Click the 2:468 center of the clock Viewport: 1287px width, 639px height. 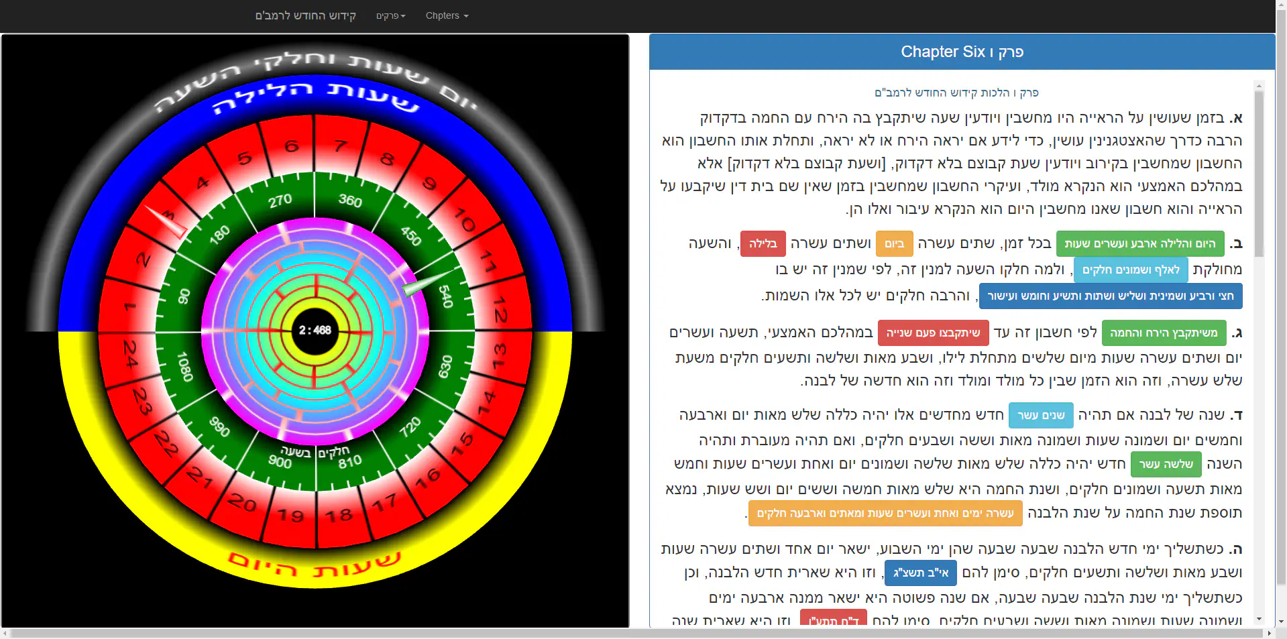click(x=315, y=330)
